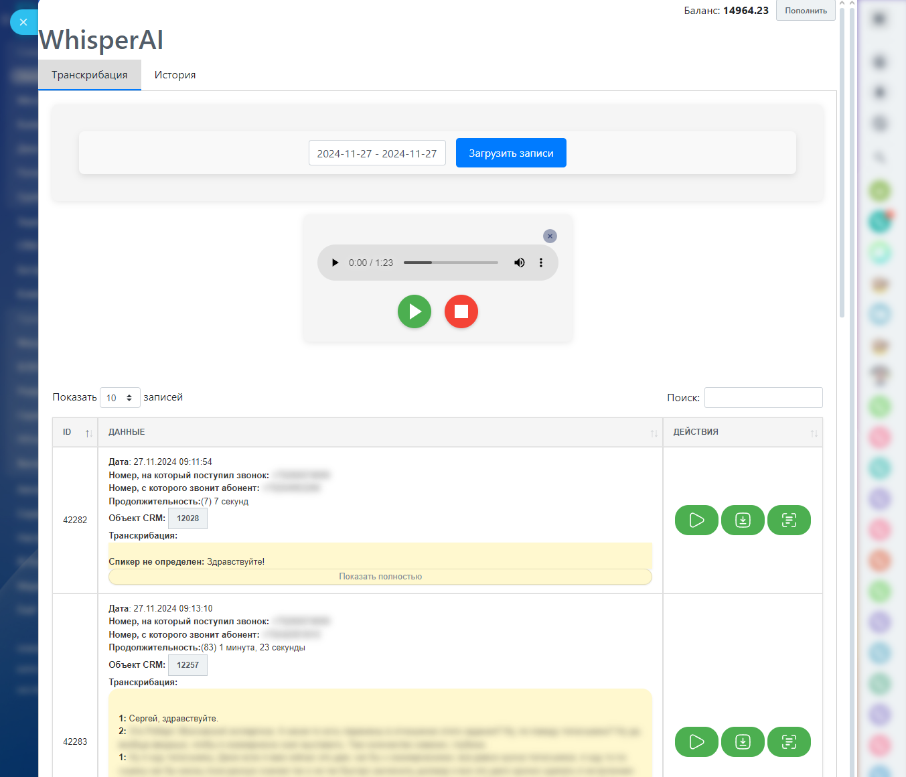
Task: Sort the table by ID column
Action: (75, 433)
